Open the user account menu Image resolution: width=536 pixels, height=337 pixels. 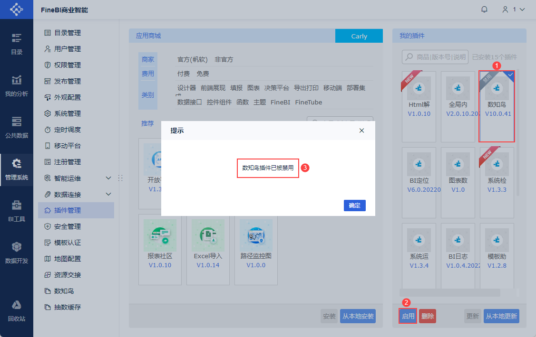tap(513, 9)
